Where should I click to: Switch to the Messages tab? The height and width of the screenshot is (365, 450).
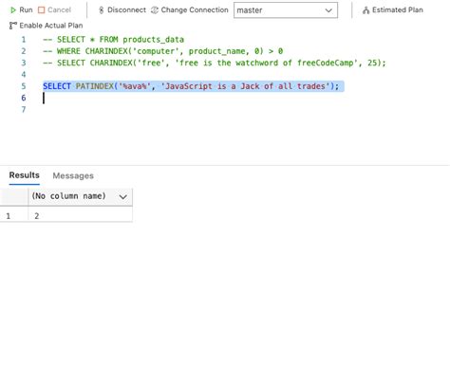(x=73, y=175)
